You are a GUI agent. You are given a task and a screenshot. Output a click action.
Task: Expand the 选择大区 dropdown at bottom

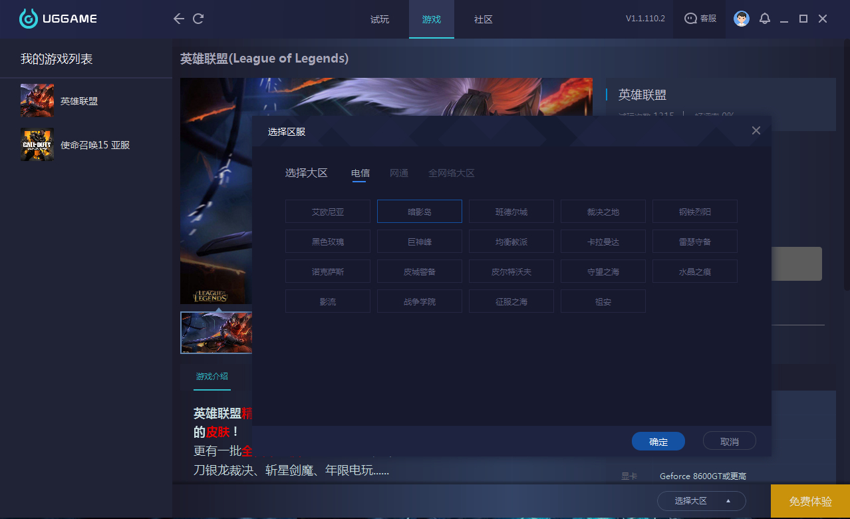pyautogui.click(x=702, y=501)
